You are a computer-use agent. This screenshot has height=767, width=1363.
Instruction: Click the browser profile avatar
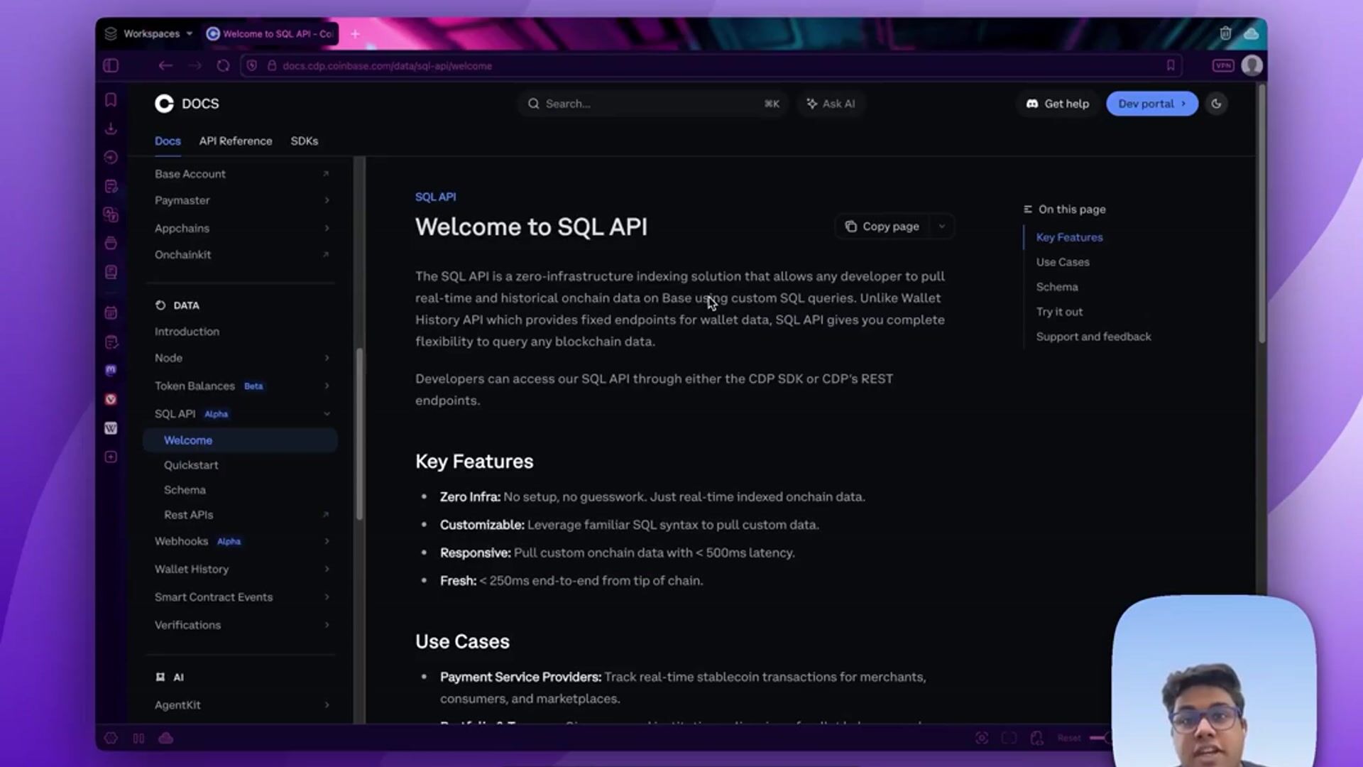(x=1252, y=65)
